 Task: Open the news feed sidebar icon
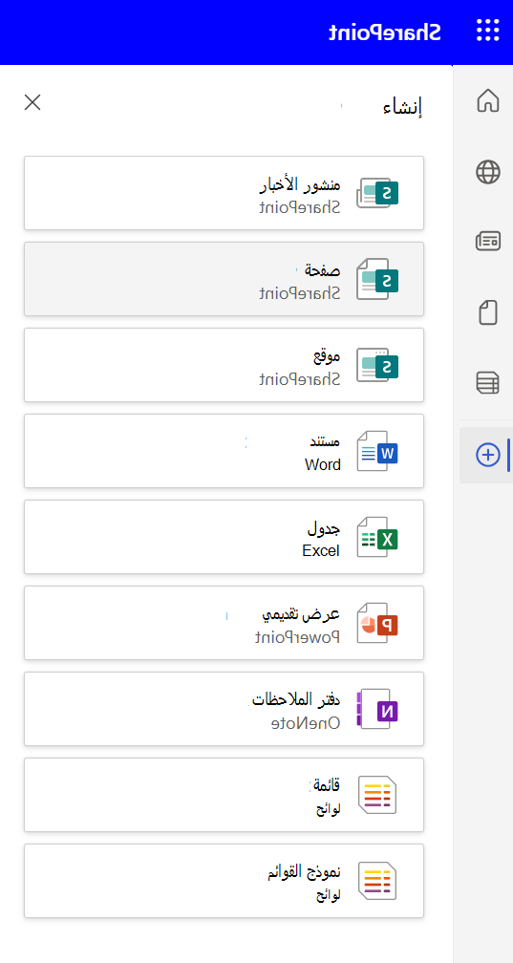[x=488, y=242]
